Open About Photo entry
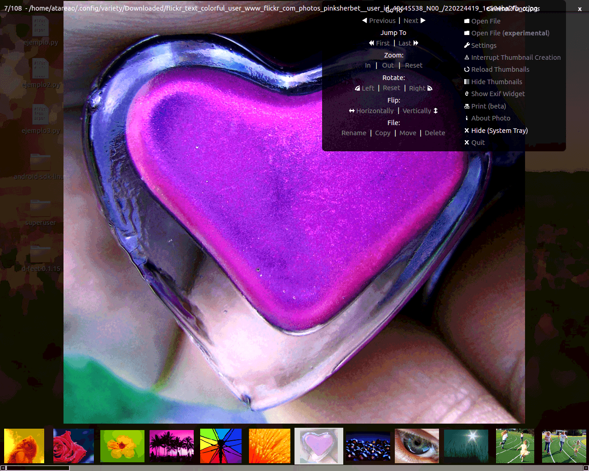This screenshot has width=589, height=471. coord(487,118)
